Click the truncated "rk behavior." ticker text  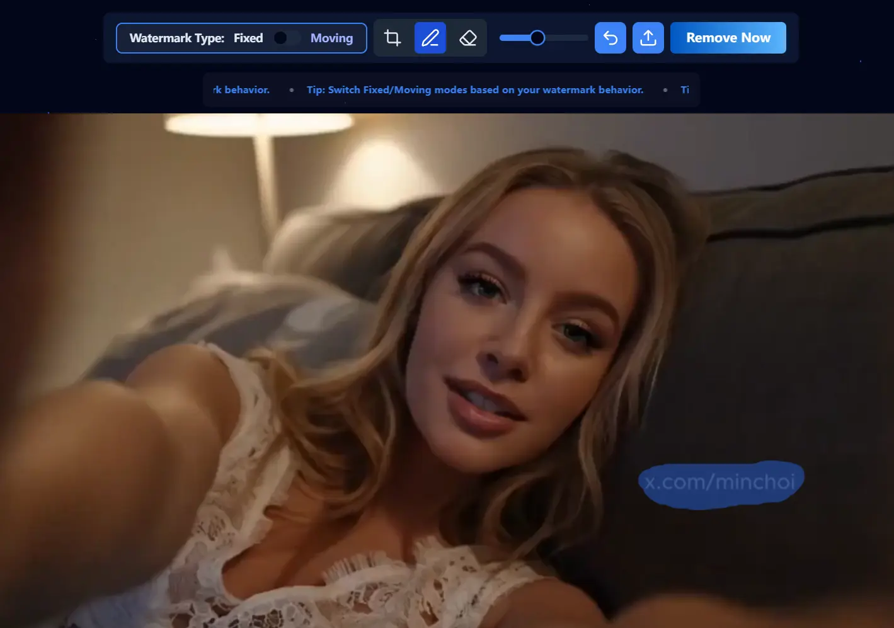tap(241, 90)
